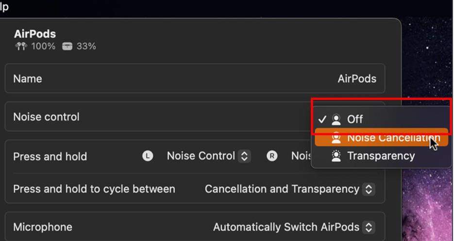This screenshot has height=241, width=454.
Task: Open the Automatically Switch AirPods microphone dropdown
Action: tap(293, 227)
